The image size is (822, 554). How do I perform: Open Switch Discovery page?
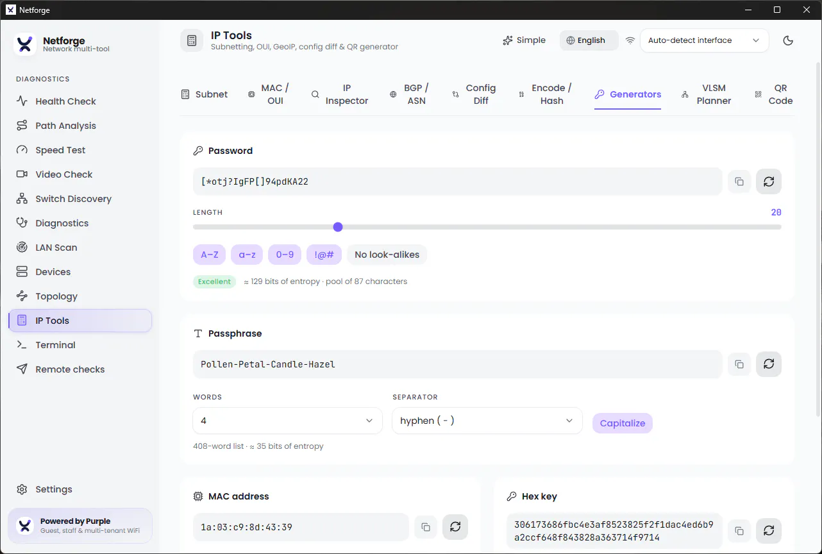tap(80, 199)
